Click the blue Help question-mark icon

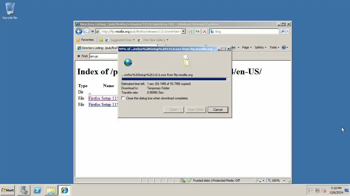(x=284, y=47)
